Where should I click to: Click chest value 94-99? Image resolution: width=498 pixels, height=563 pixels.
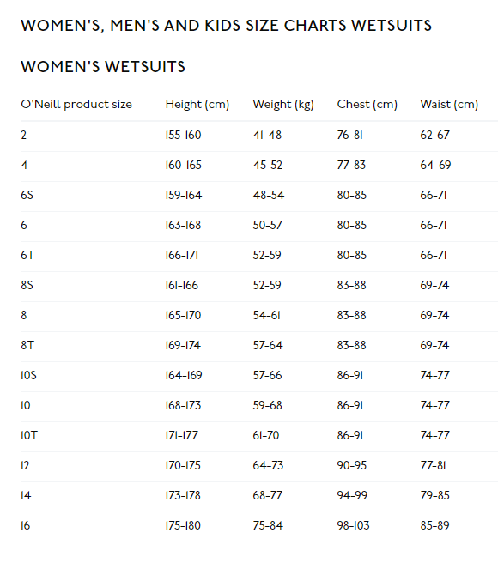352,495
